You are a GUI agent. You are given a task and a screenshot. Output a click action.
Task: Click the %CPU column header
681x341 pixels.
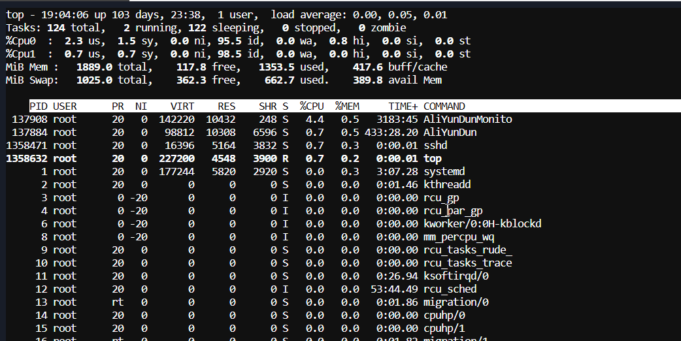[313, 106]
